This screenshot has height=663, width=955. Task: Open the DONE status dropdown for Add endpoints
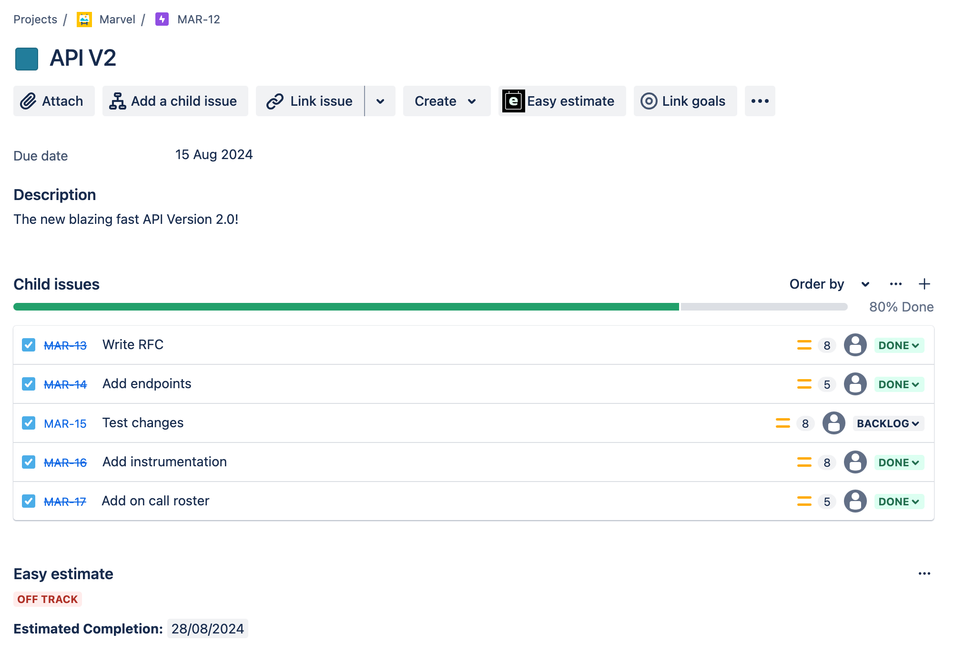coord(899,384)
